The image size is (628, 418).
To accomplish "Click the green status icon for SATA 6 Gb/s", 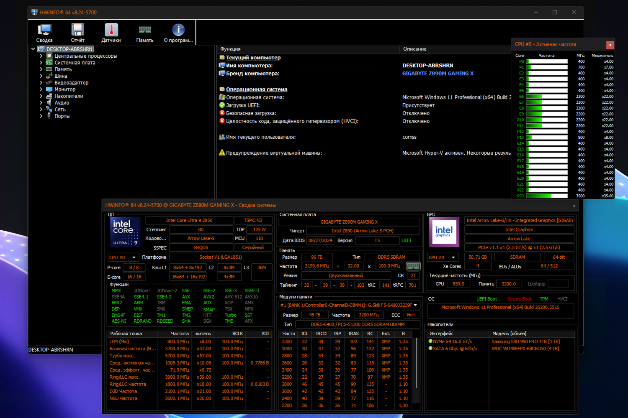I will click(430, 349).
